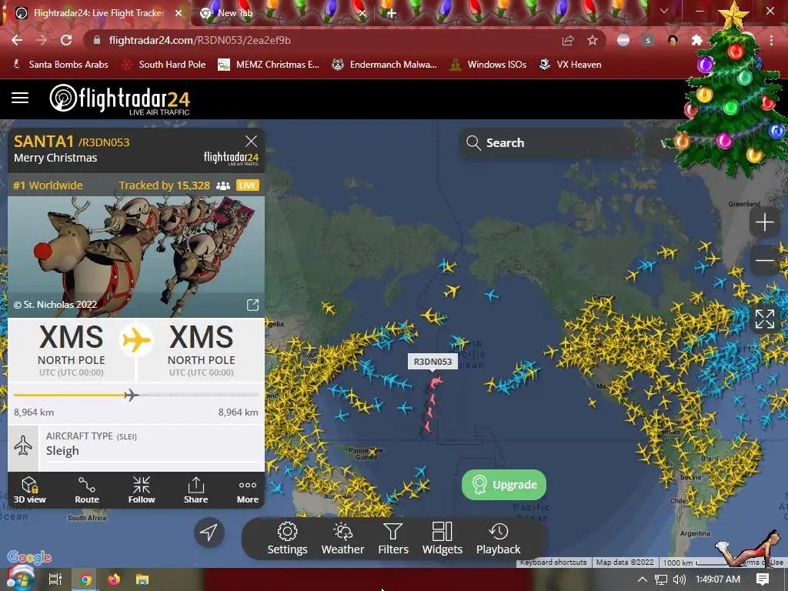This screenshot has width=788, height=591.
Task: Open the network icon in system tray
Action: click(x=661, y=579)
